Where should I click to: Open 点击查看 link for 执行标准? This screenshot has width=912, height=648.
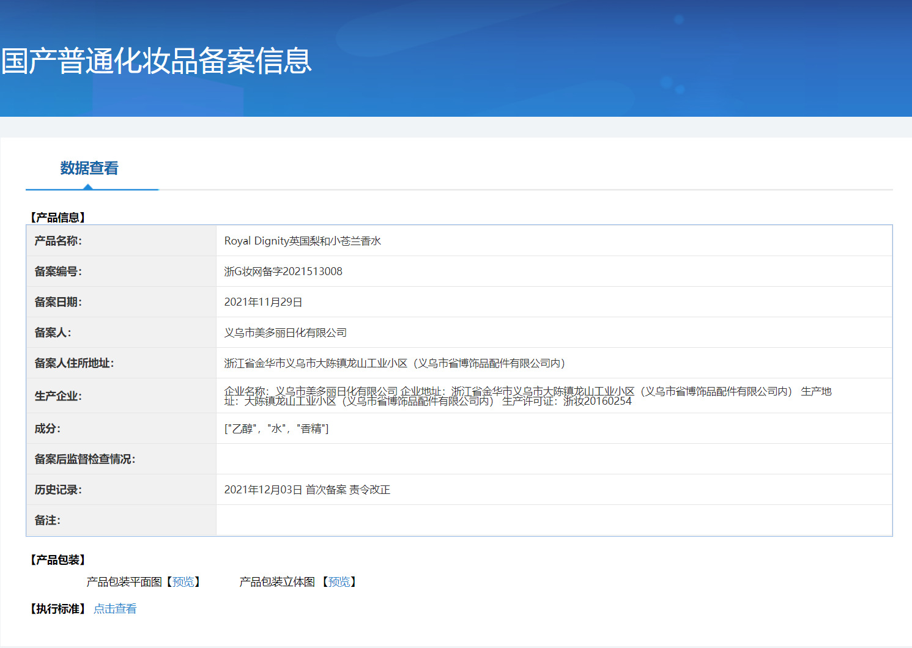click(x=115, y=609)
